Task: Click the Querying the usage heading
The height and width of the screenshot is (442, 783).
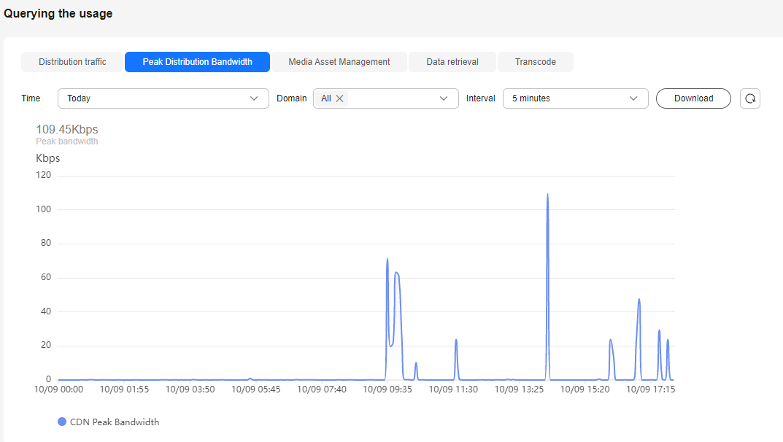Action: click(x=58, y=13)
